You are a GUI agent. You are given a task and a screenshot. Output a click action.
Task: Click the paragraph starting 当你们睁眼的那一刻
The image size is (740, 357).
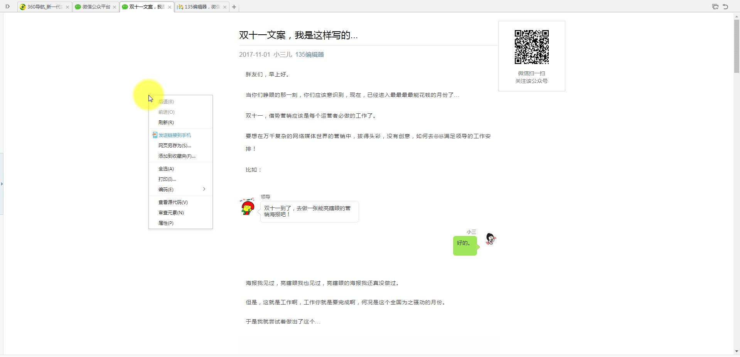(x=352, y=95)
